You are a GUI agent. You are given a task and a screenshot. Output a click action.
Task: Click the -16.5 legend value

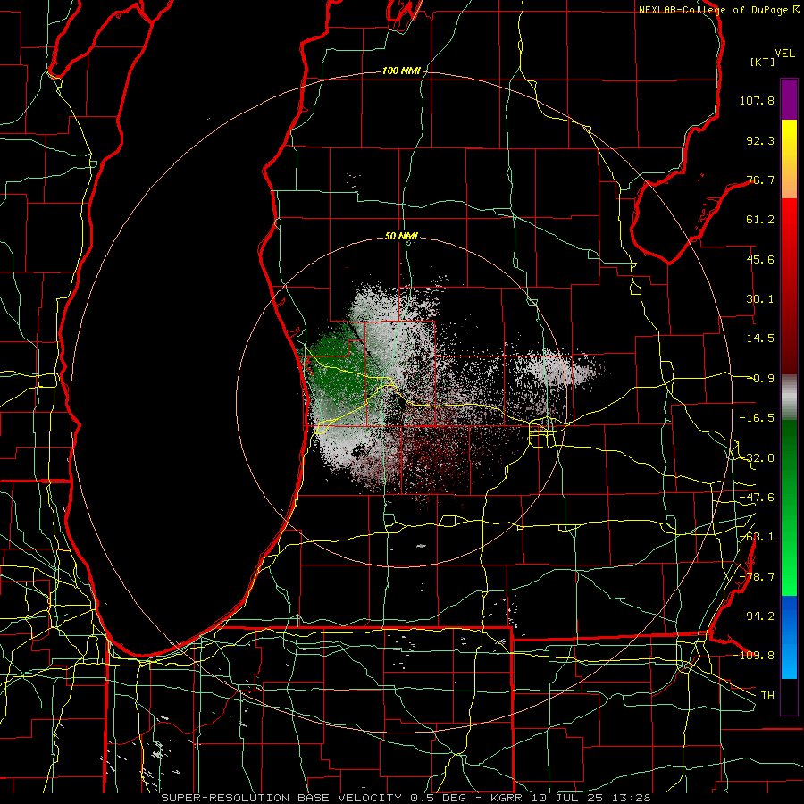757,418
